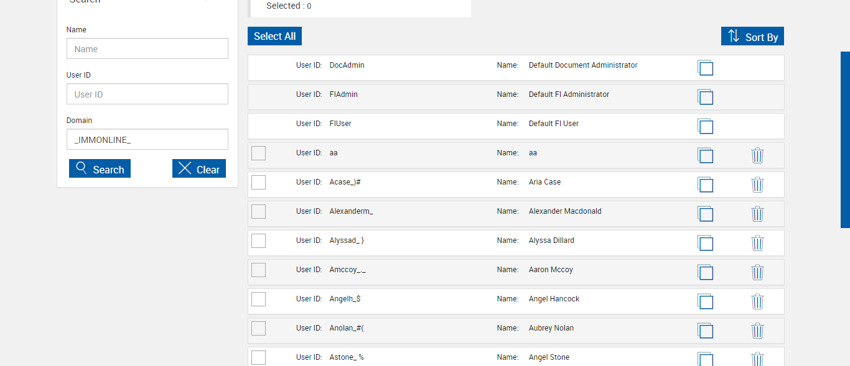
Task: Focus the Name search field
Action: 147,49
